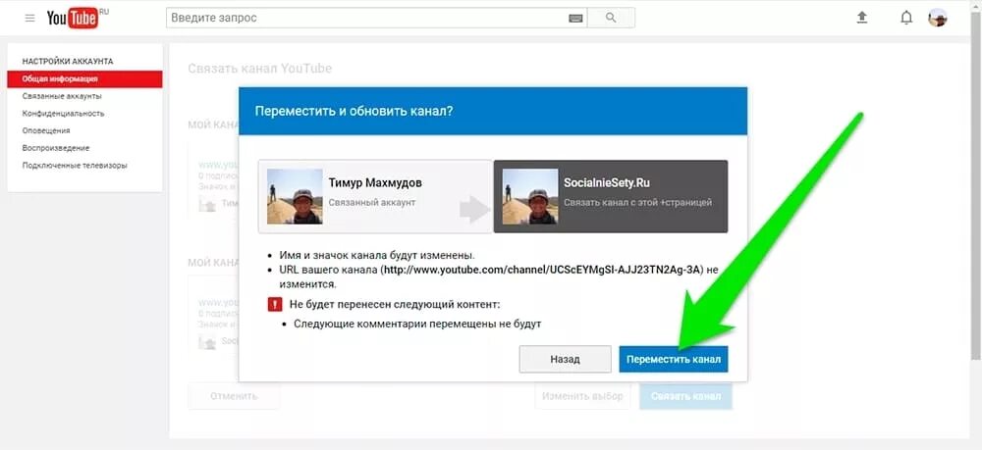Image resolution: width=982 pixels, height=450 pixels.
Task: Click 'Следующие комментарии перемещены не будут' text
Action: point(417,324)
